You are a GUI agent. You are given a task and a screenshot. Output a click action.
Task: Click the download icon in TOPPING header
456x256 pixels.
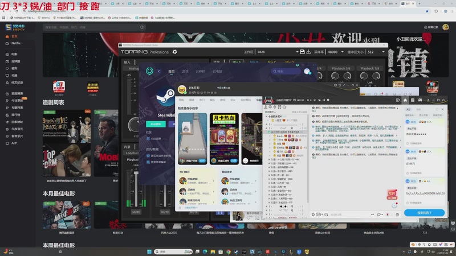click(x=308, y=52)
